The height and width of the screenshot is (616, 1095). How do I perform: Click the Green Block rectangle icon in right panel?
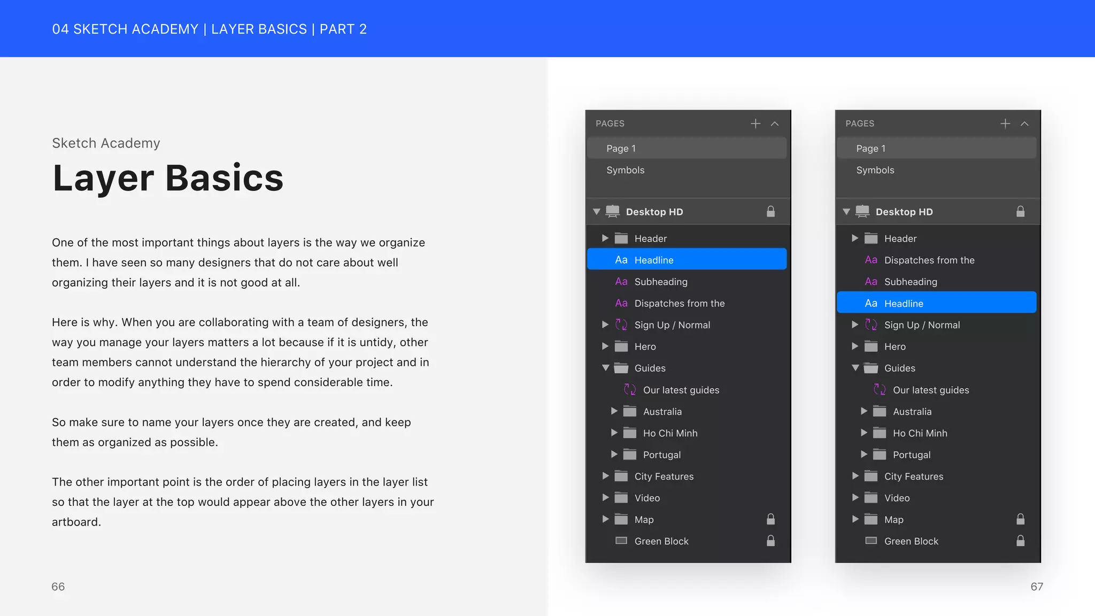pyautogui.click(x=870, y=541)
